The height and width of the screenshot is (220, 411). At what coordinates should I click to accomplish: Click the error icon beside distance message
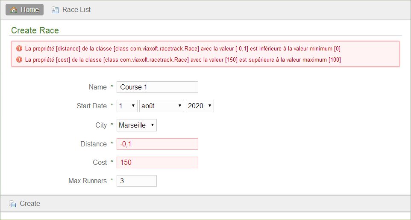click(x=19, y=48)
